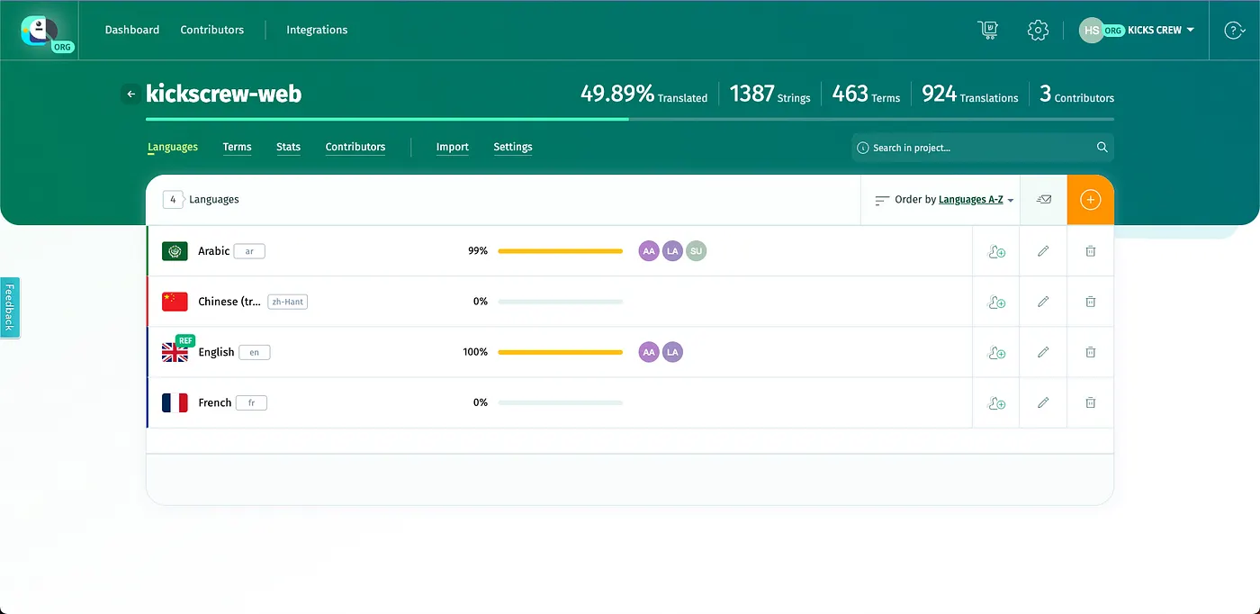Switch to the project Contributors tab
Image resolution: width=1260 pixels, height=614 pixels.
tap(355, 147)
